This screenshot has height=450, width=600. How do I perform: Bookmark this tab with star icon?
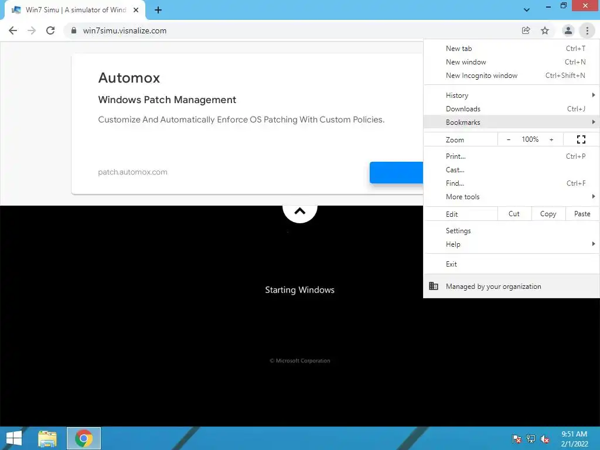point(545,30)
